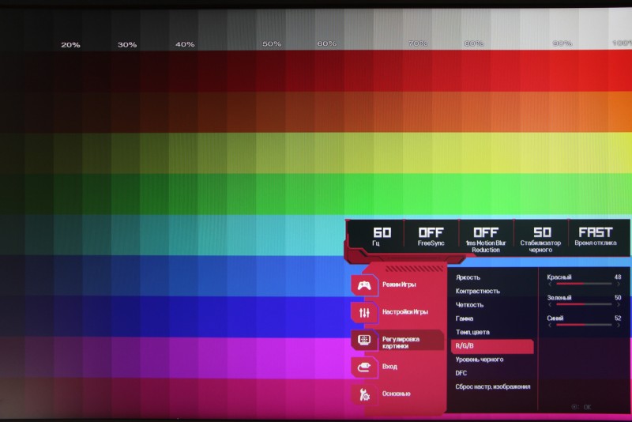Choose the DFC menu item
Image resolution: width=632 pixels, height=422 pixels.
pos(461,373)
